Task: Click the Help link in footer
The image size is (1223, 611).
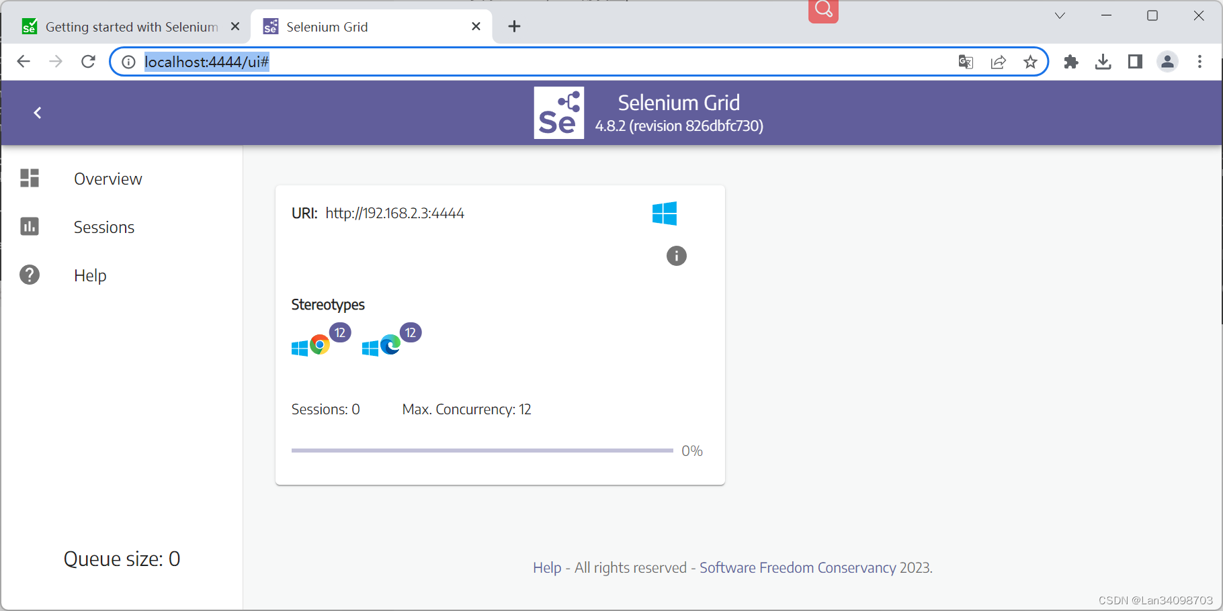Action: 547,568
